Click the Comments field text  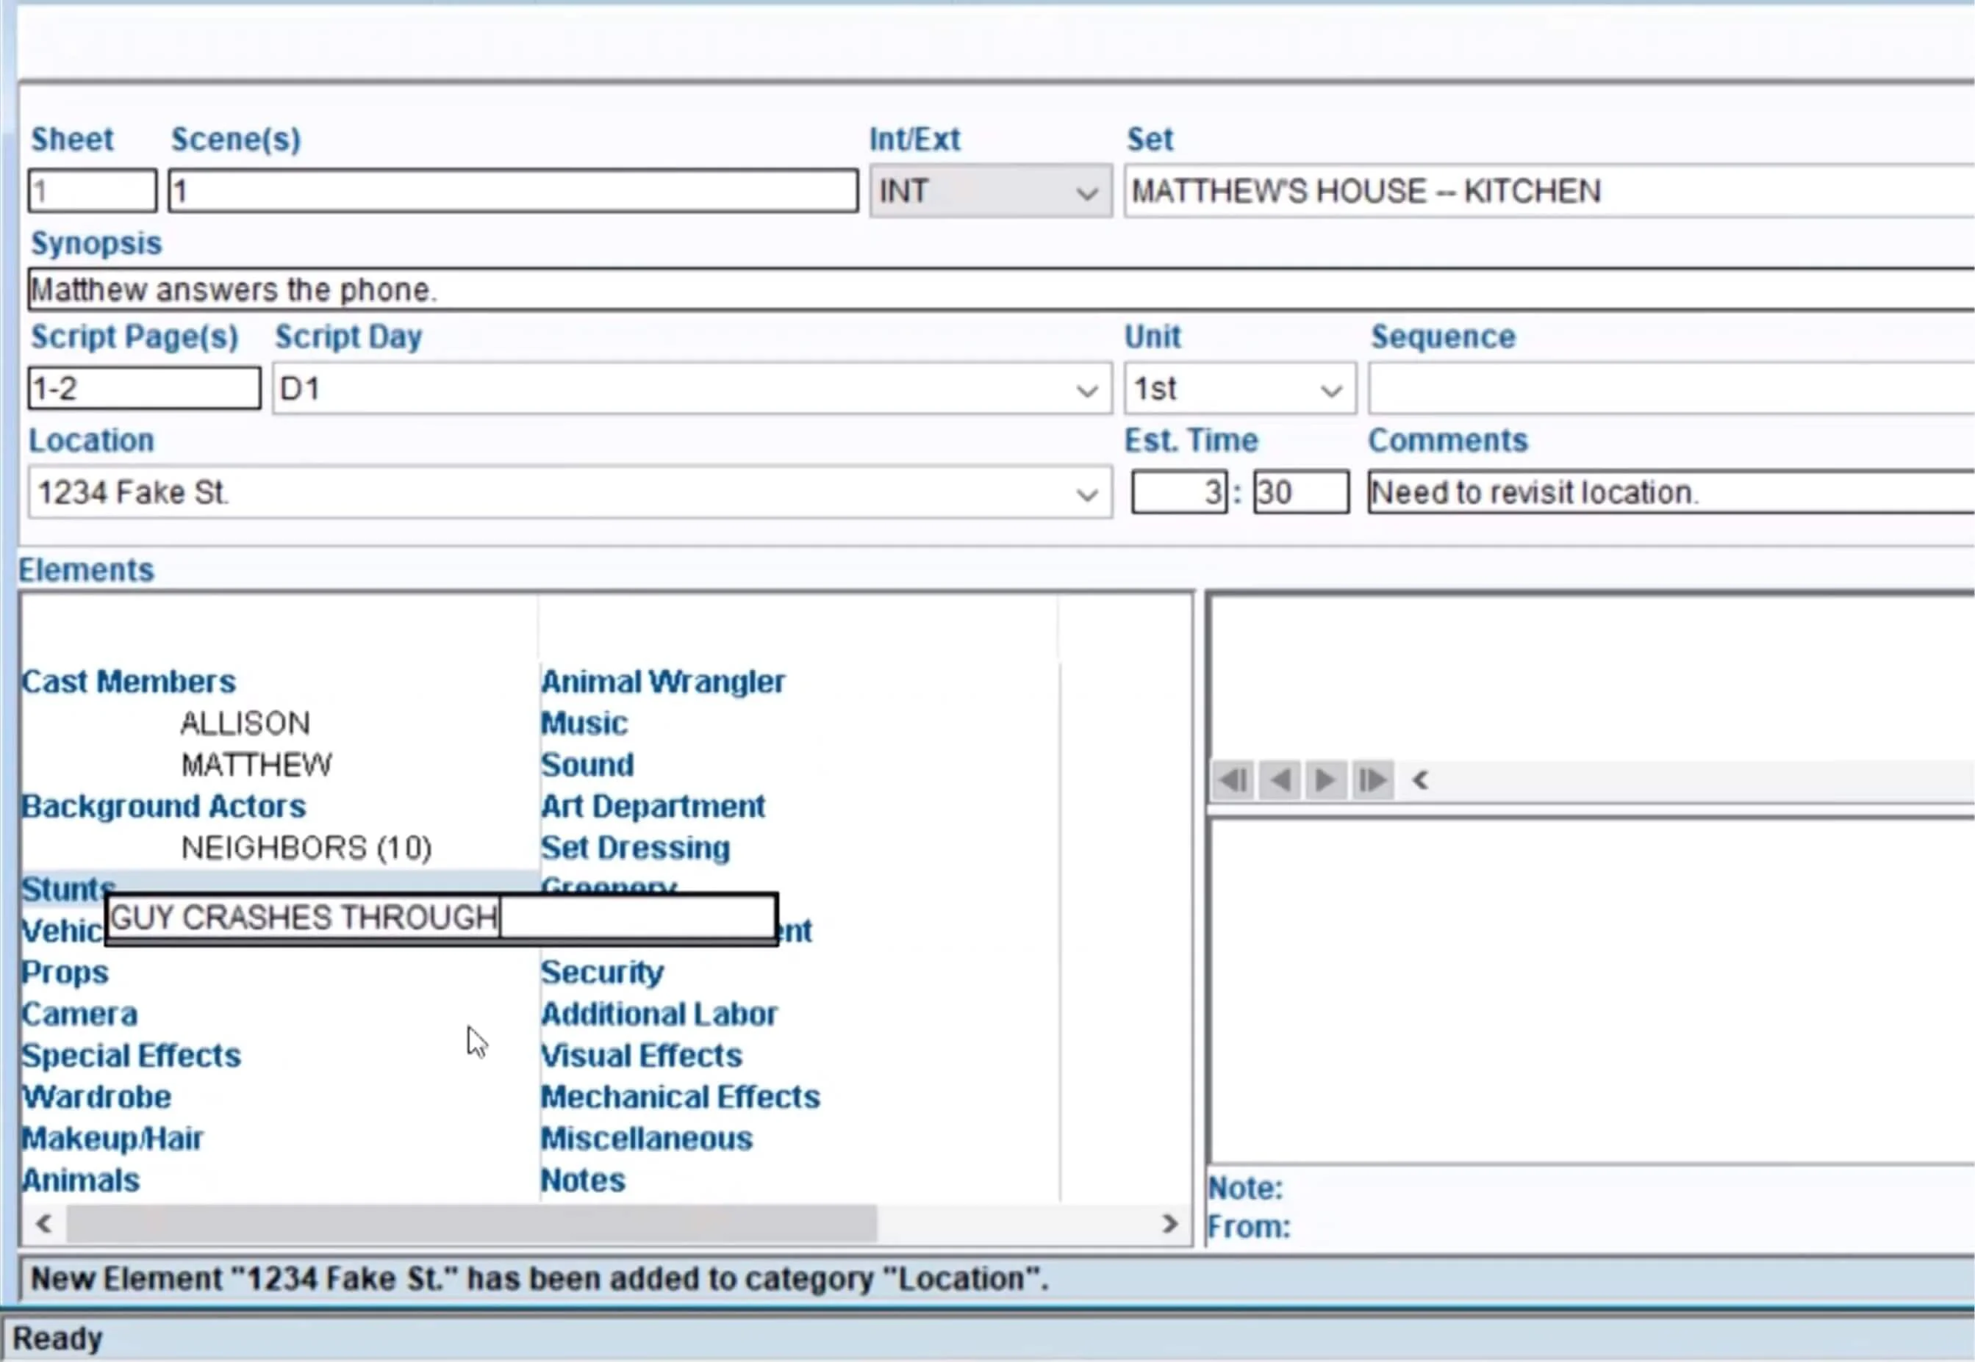(x=1535, y=492)
